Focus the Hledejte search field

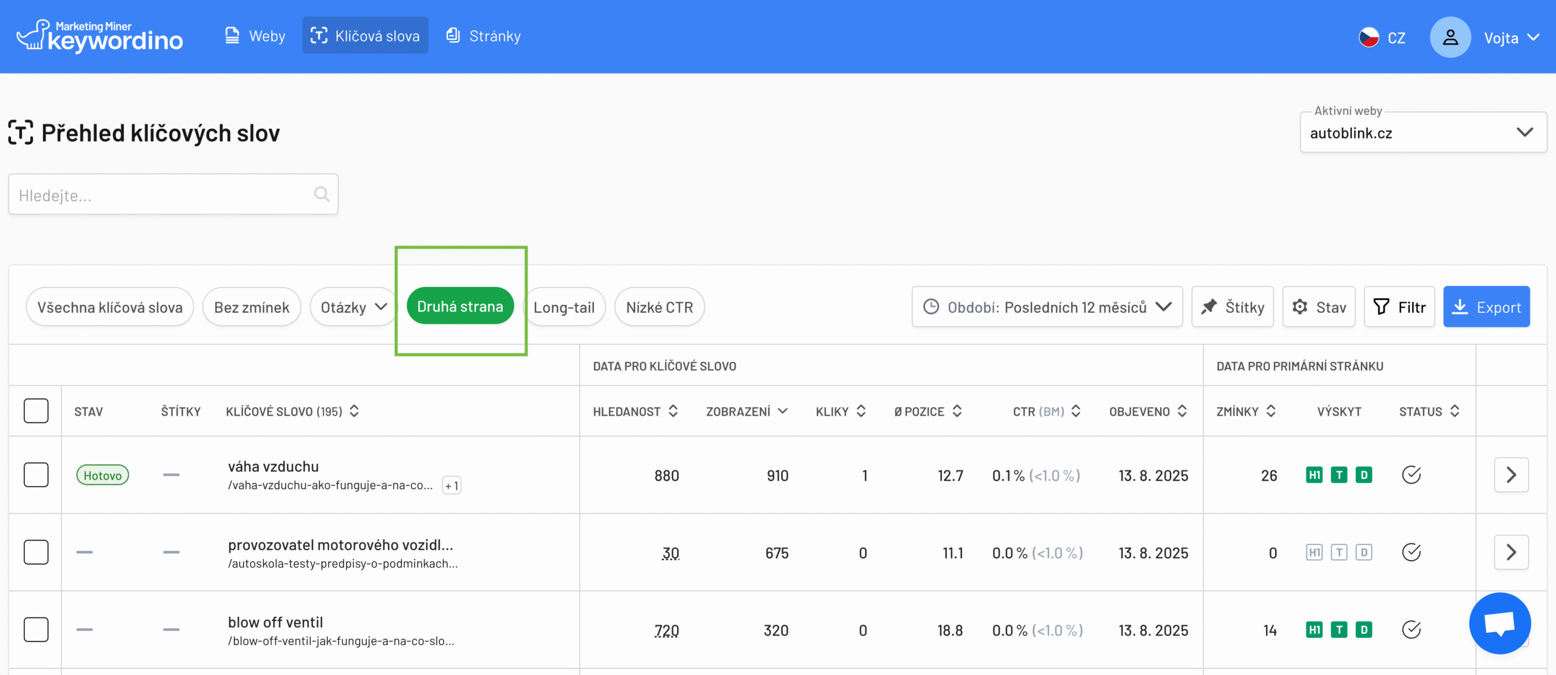coord(161,195)
